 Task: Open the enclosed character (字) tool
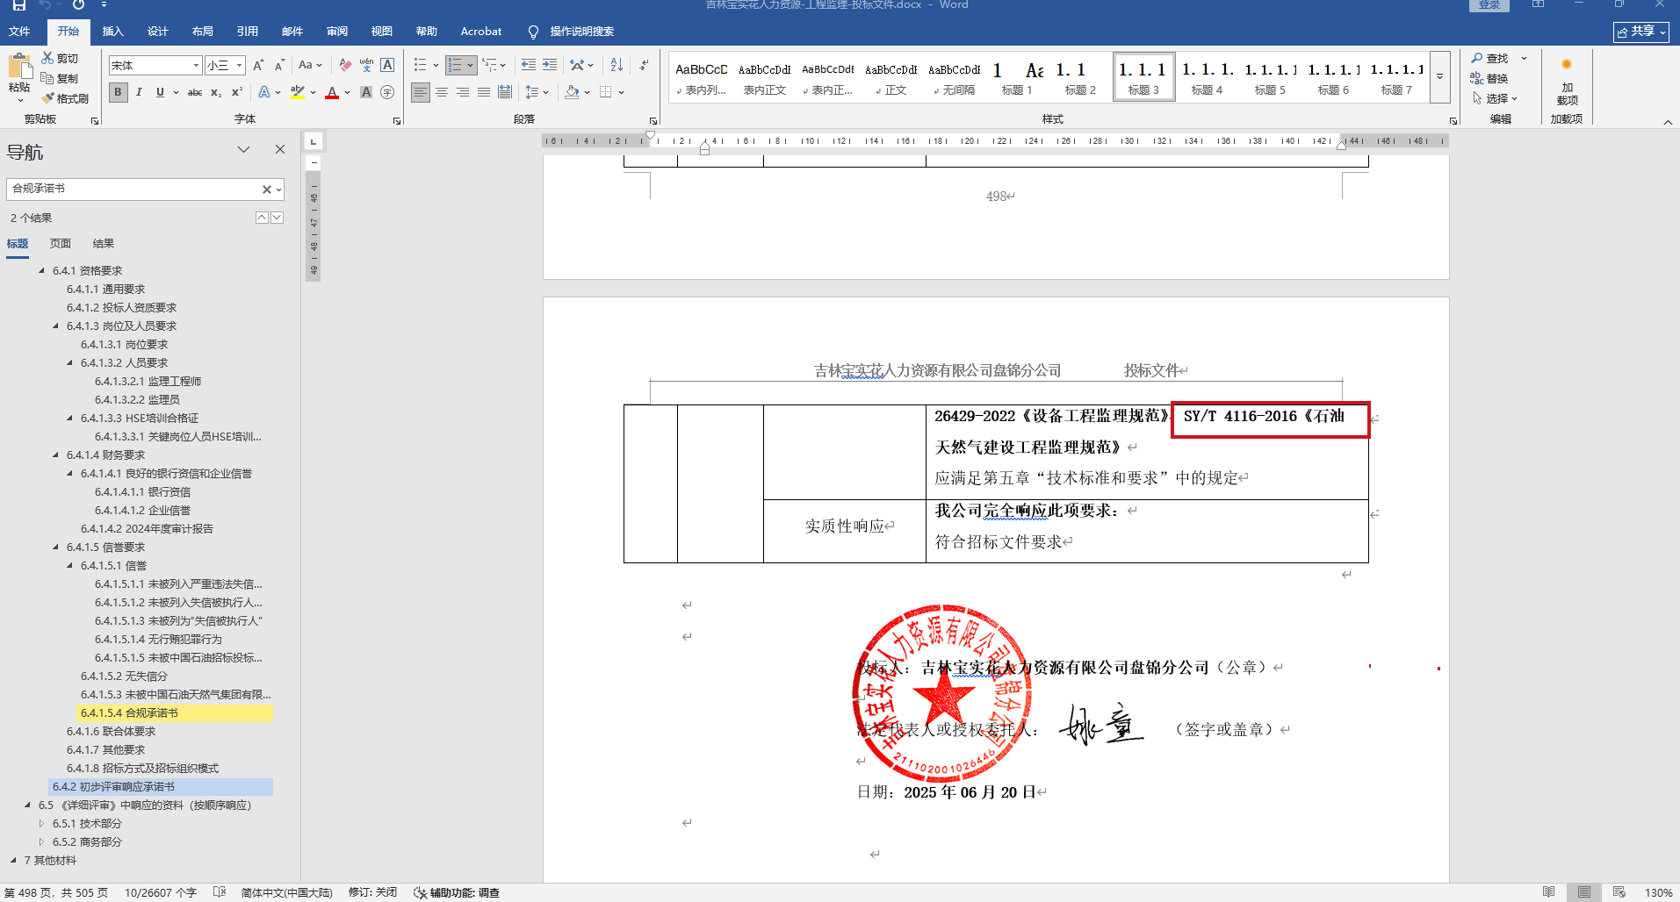pos(387,92)
